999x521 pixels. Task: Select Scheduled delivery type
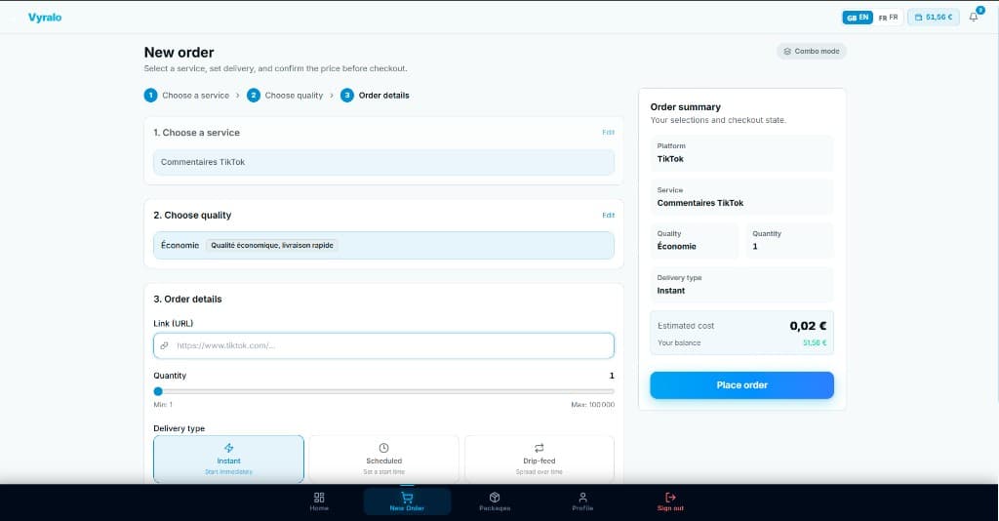(x=383, y=460)
